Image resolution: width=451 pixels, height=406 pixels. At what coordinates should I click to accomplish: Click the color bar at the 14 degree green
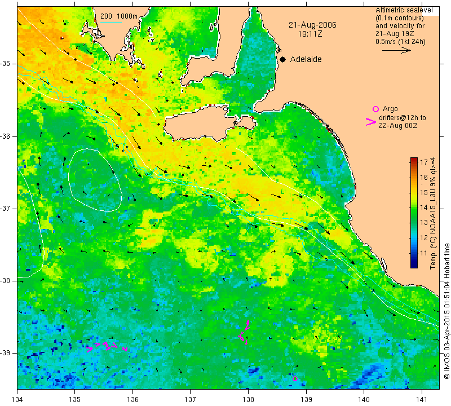click(x=414, y=208)
